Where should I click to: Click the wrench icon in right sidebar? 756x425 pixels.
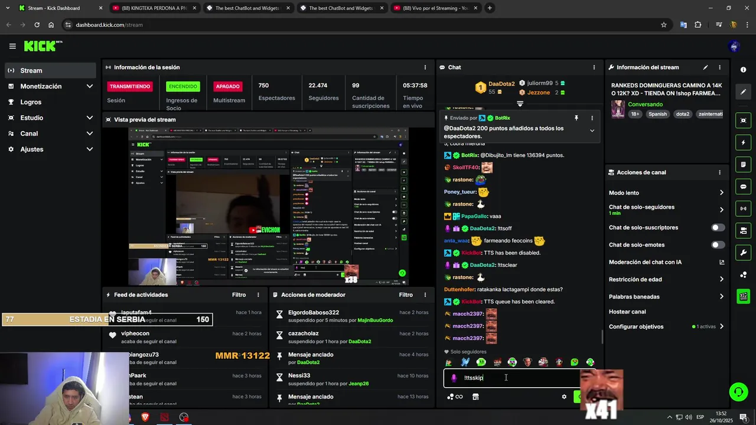click(x=743, y=253)
